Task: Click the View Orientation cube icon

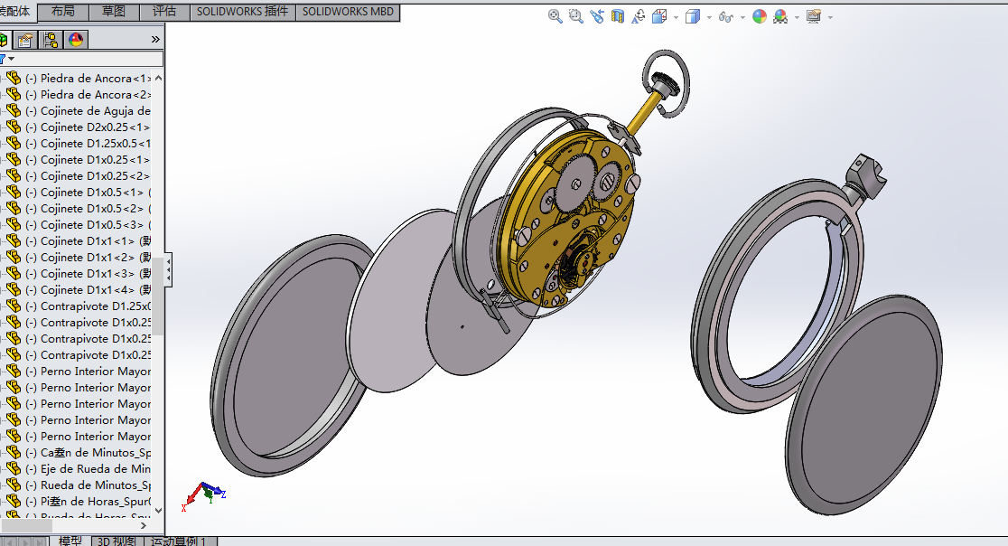Action: pyautogui.click(x=659, y=16)
